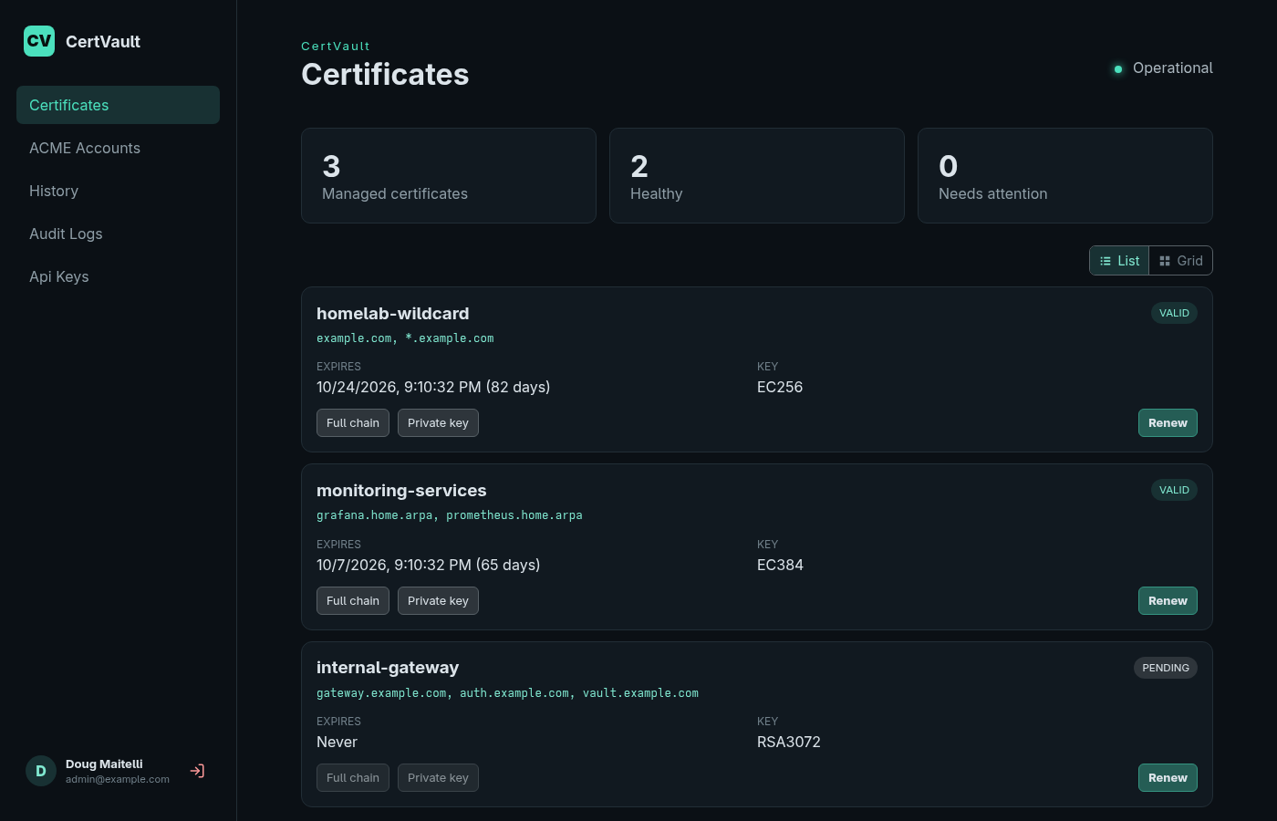The width and height of the screenshot is (1277, 821).
Task: Click the internal-gateway certificate title
Action: [388, 668]
